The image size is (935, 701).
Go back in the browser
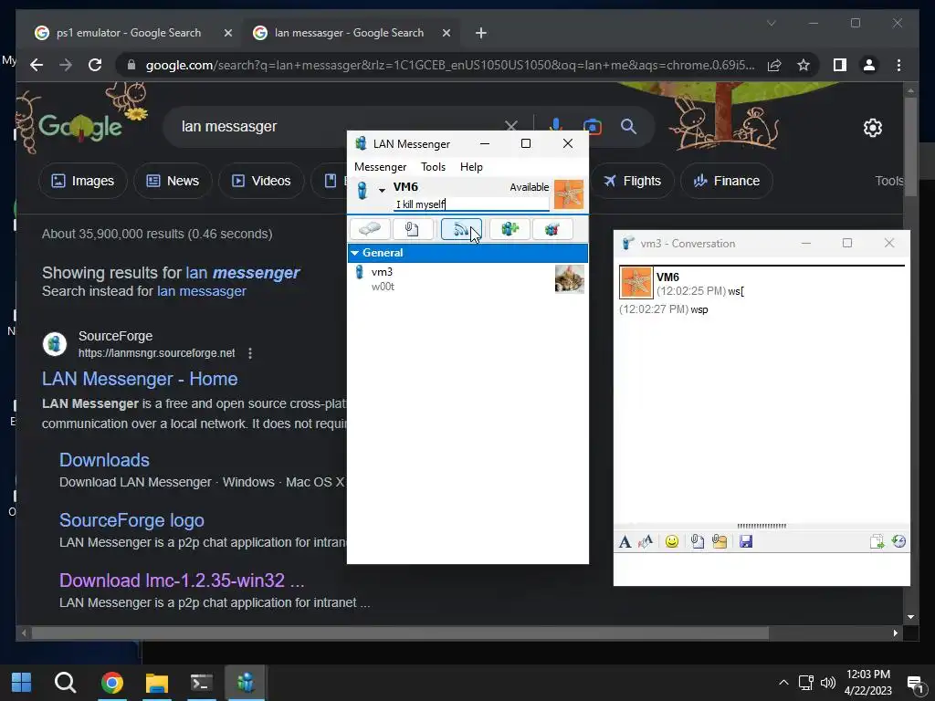pyautogui.click(x=37, y=65)
